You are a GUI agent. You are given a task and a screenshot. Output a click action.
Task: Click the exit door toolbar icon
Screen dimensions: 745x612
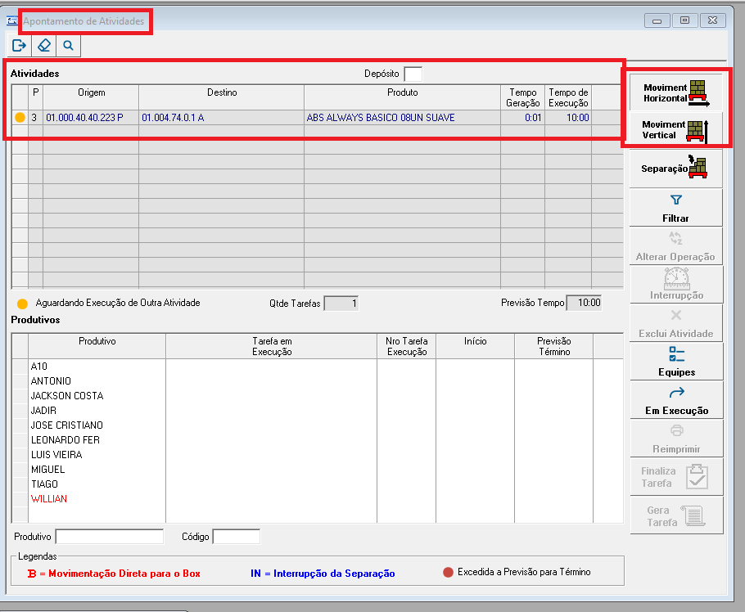tap(19, 46)
